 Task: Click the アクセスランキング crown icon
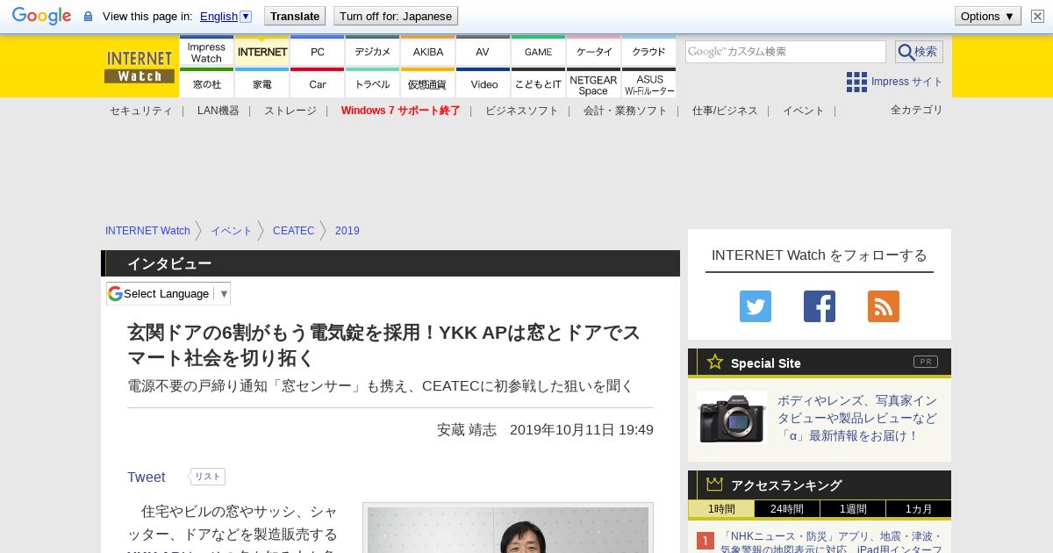coord(715,484)
